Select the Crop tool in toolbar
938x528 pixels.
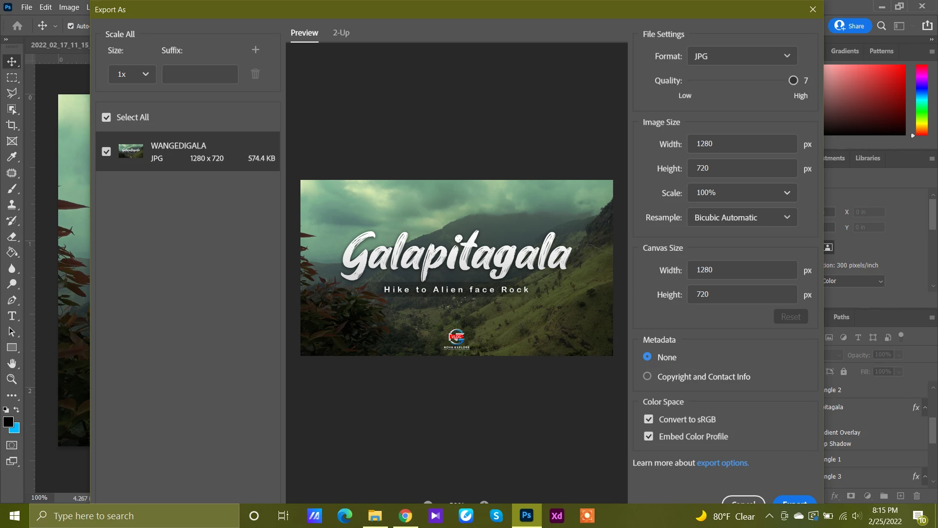[x=12, y=125]
